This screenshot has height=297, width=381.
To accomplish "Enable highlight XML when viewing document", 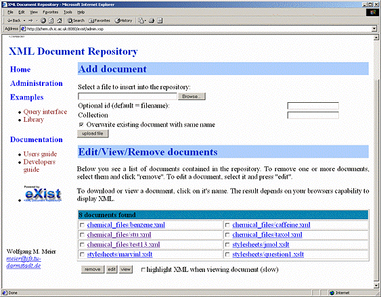I will pos(143,269).
